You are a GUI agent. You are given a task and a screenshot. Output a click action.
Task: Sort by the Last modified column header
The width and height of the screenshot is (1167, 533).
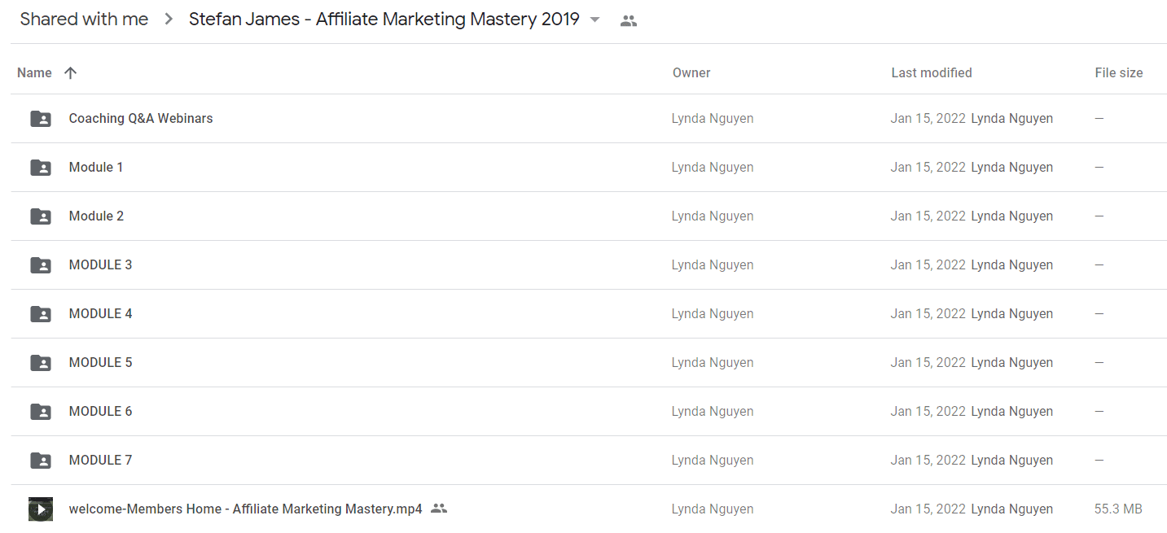click(x=932, y=72)
